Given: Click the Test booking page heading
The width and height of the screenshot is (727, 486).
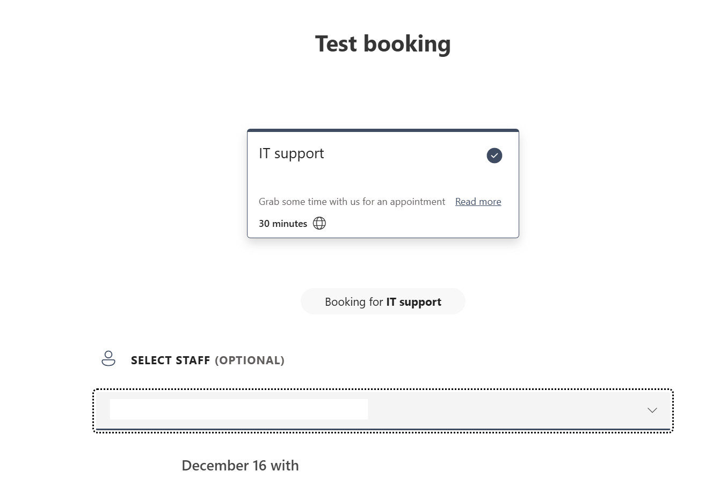Looking at the screenshot, I should pyautogui.click(x=382, y=44).
